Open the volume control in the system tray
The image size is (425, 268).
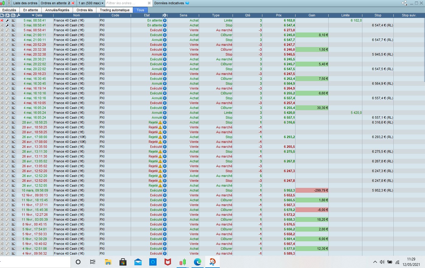pos(382,262)
